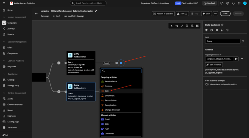Viewport: 249px width, 138px height.
Task: Select Deduplication activity
Action: click(121, 105)
